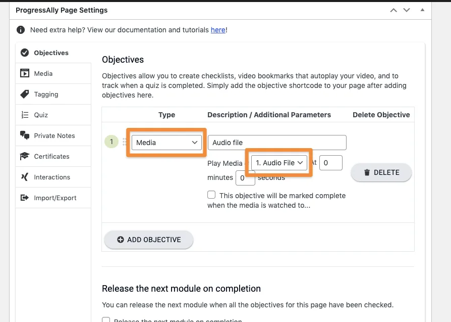The height and width of the screenshot is (322, 451).
Task: Click the DELETE objective button
Action: coord(381,172)
